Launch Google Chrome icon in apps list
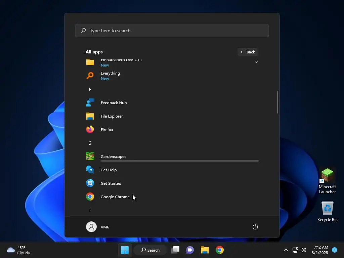This screenshot has width=344, height=258. [90, 197]
